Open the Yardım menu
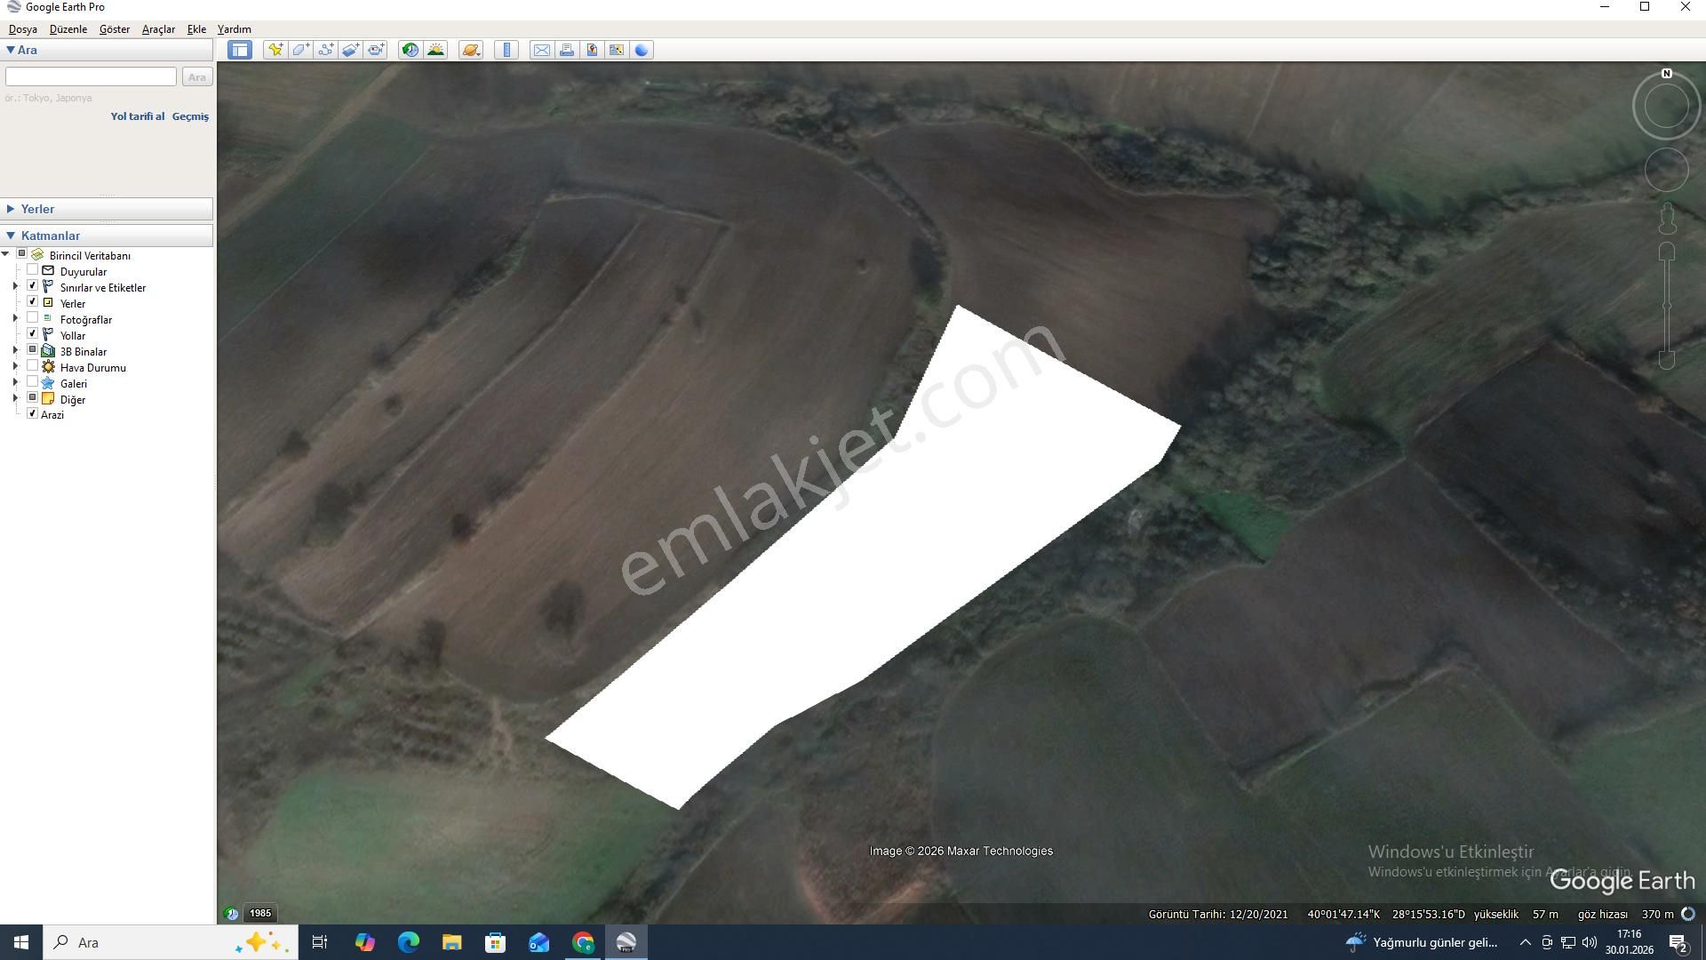This screenshot has width=1706, height=960. [235, 29]
